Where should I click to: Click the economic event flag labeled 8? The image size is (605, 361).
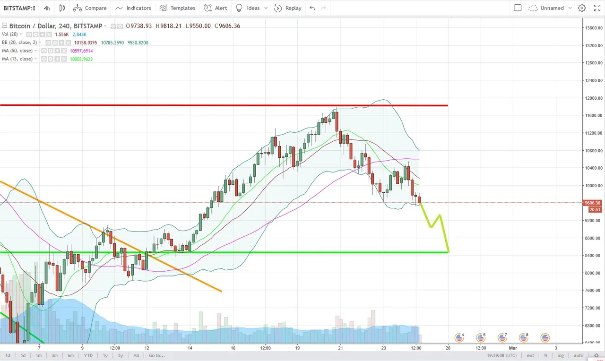click(523, 337)
